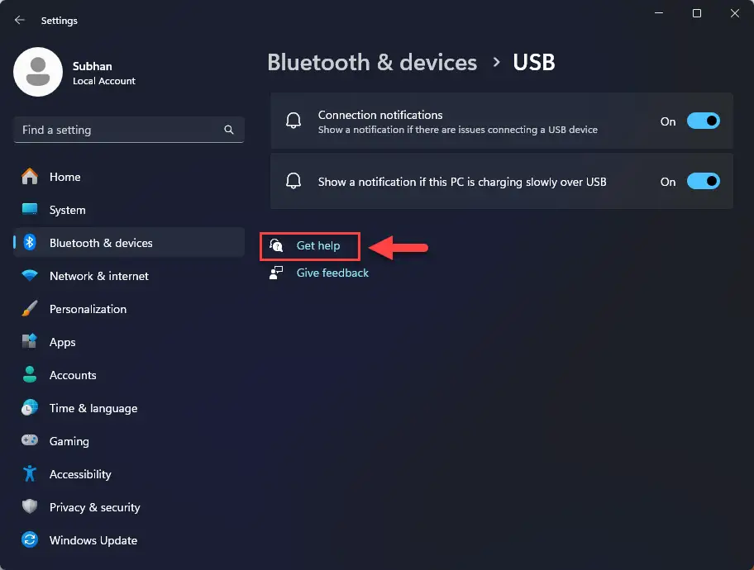The height and width of the screenshot is (570, 754).
Task: Turn off Connection notifications toggle
Action: coord(703,121)
